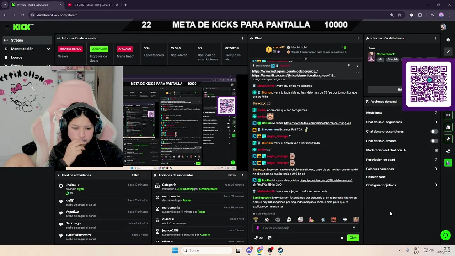Open Feed de actividades options menu
The width and height of the screenshot is (455, 256).
point(146,175)
